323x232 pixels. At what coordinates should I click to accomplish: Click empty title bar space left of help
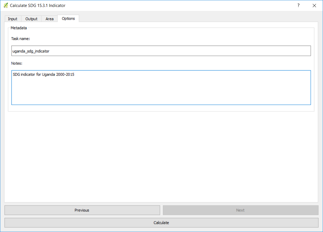point(181,5)
